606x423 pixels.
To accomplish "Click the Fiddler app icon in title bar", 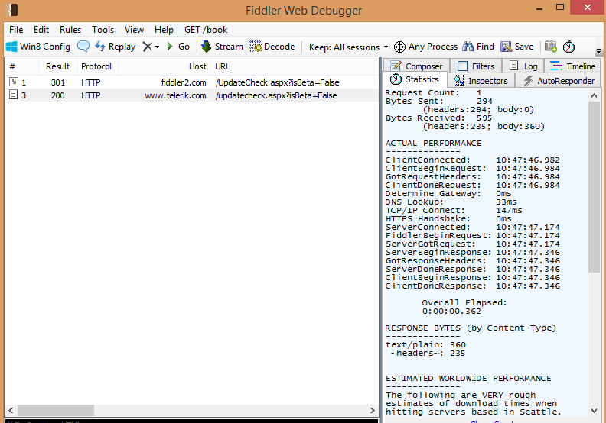I will pyautogui.click(x=13, y=10).
